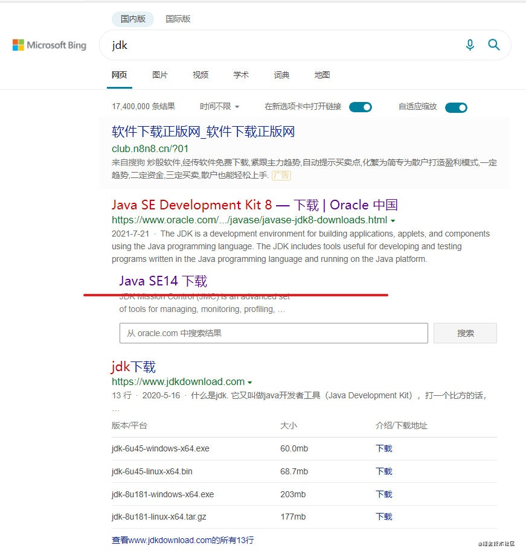Switch to 国际版 mode
The height and width of the screenshot is (557, 526).
coord(178,19)
